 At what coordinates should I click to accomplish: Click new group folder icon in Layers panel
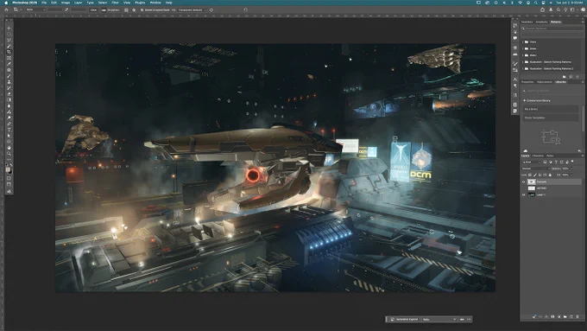[565, 317]
